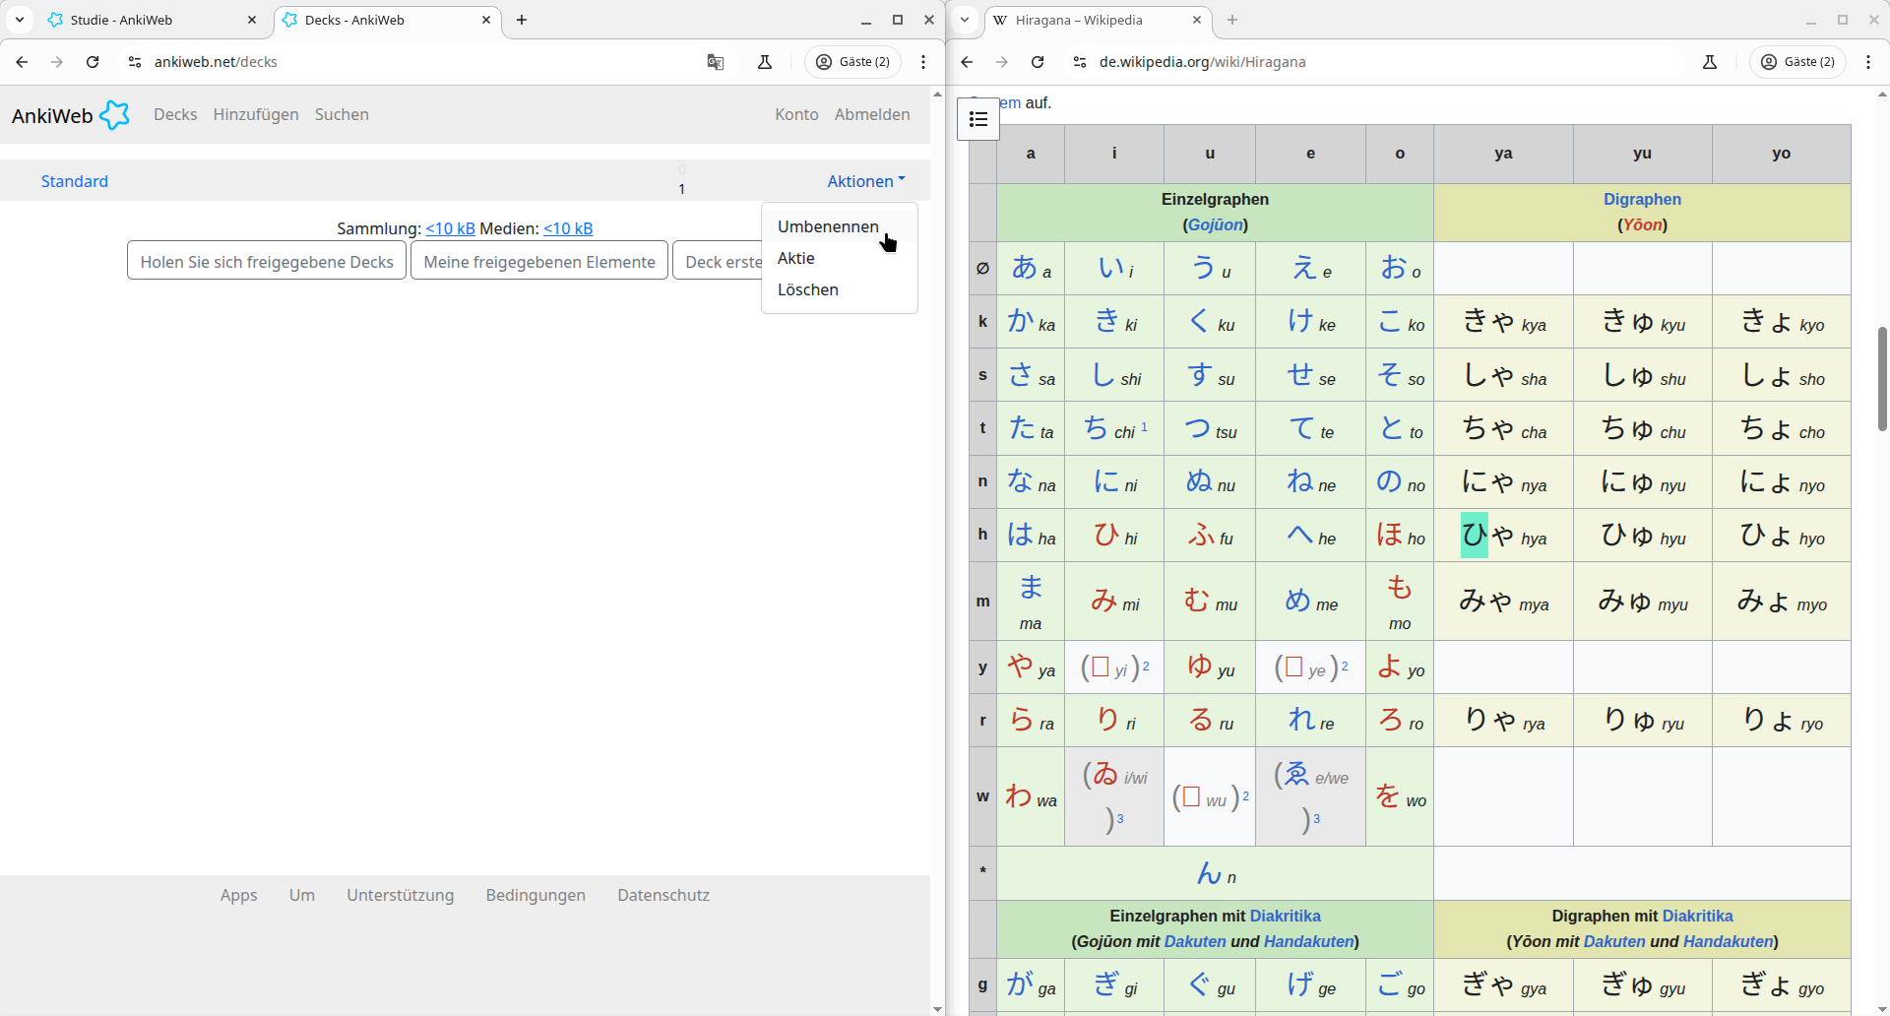Click Abmelden to log out
This screenshot has height=1016, width=1890.
[x=872, y=114]
